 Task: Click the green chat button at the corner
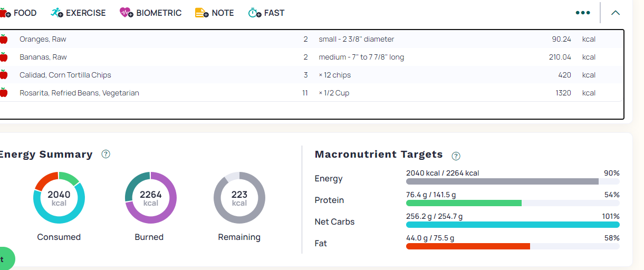[4, 259]
